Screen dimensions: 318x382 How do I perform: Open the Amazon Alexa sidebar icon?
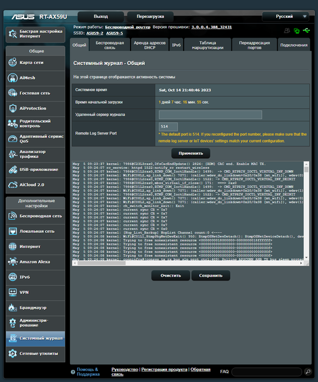click(x=12, y=261)
